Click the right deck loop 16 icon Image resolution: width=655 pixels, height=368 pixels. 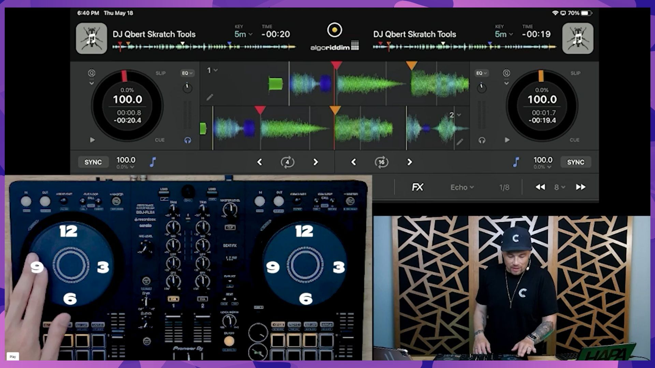point(381,162)
